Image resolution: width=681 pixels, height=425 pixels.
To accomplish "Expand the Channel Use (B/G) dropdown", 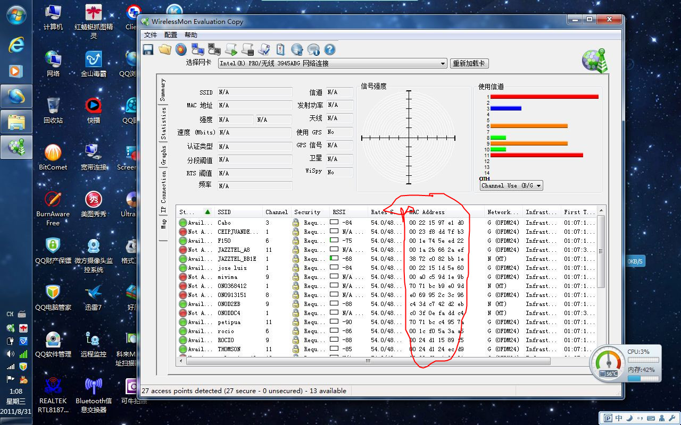I will point(511,185).
